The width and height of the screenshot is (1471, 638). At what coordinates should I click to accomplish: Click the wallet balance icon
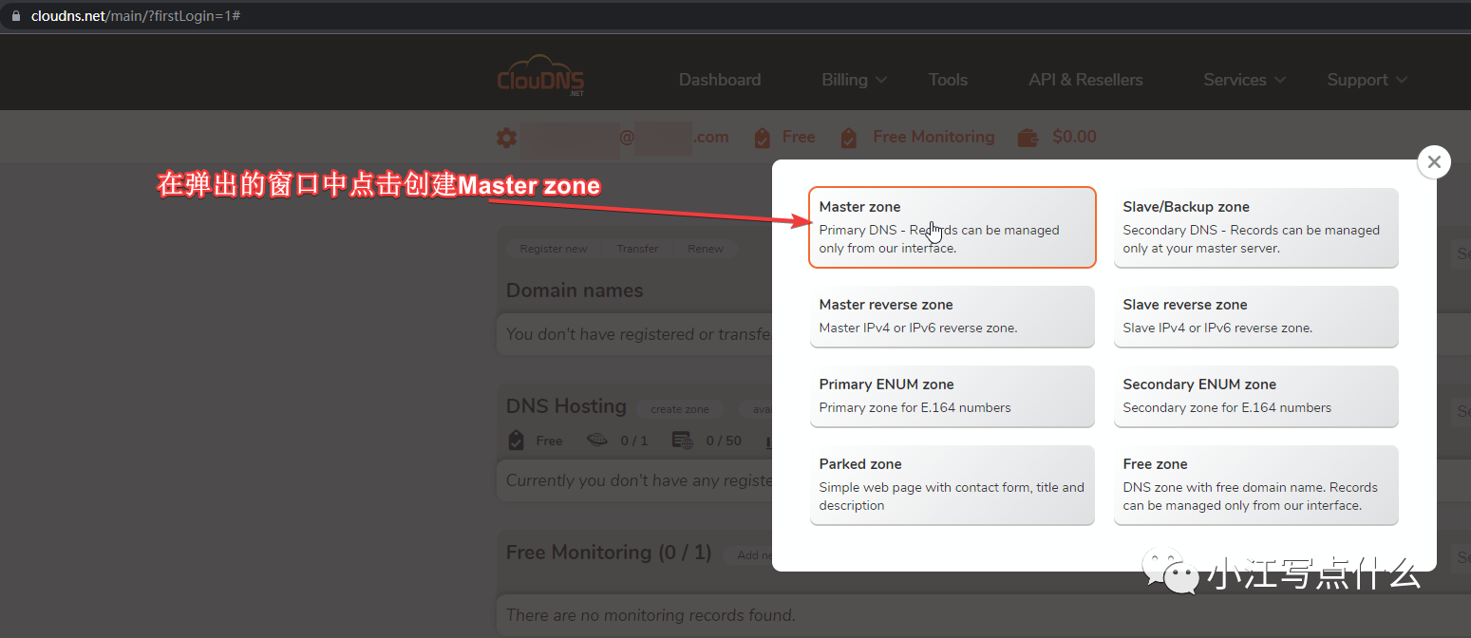[1028, 138]
